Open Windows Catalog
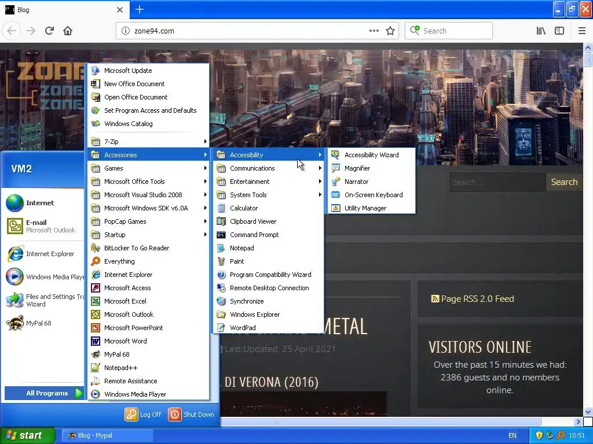The width and height of the screenshot is (593, 444). (x=149, y=124)
